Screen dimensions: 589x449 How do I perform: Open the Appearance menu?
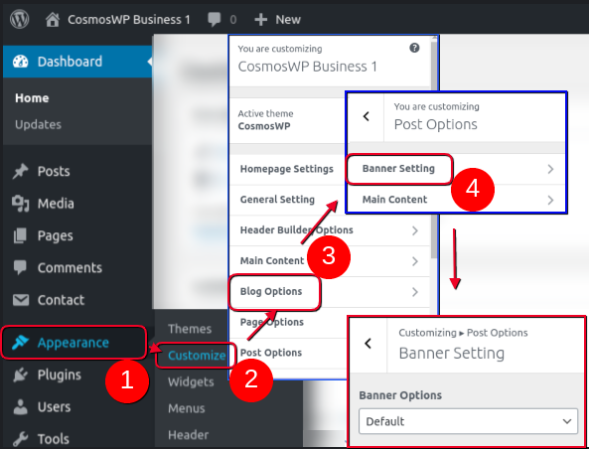click(x=74, y=343)
